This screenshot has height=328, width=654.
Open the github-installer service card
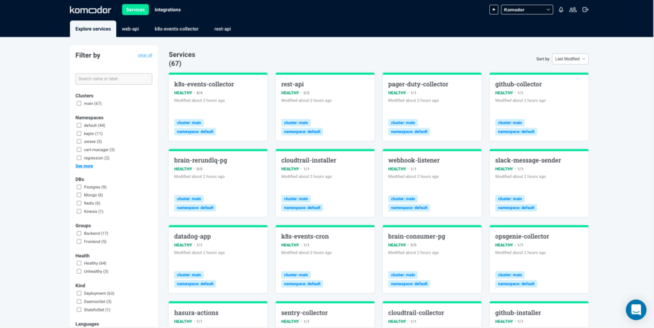tap(539, 315)
